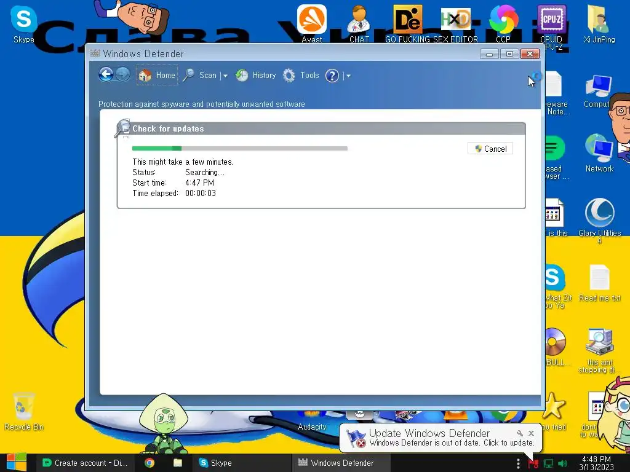Image resolution: width=630 pixels, height=472 pixels.
Task: Click the '4:47 PM' start time value
Action: click(200, 183)
